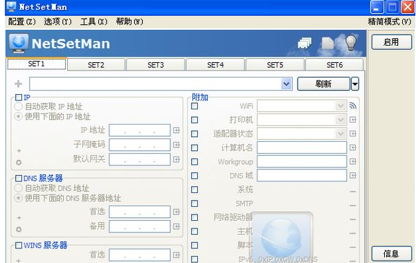416x263 pixels.
Task: Click the 信息 button
Action: 392,253
